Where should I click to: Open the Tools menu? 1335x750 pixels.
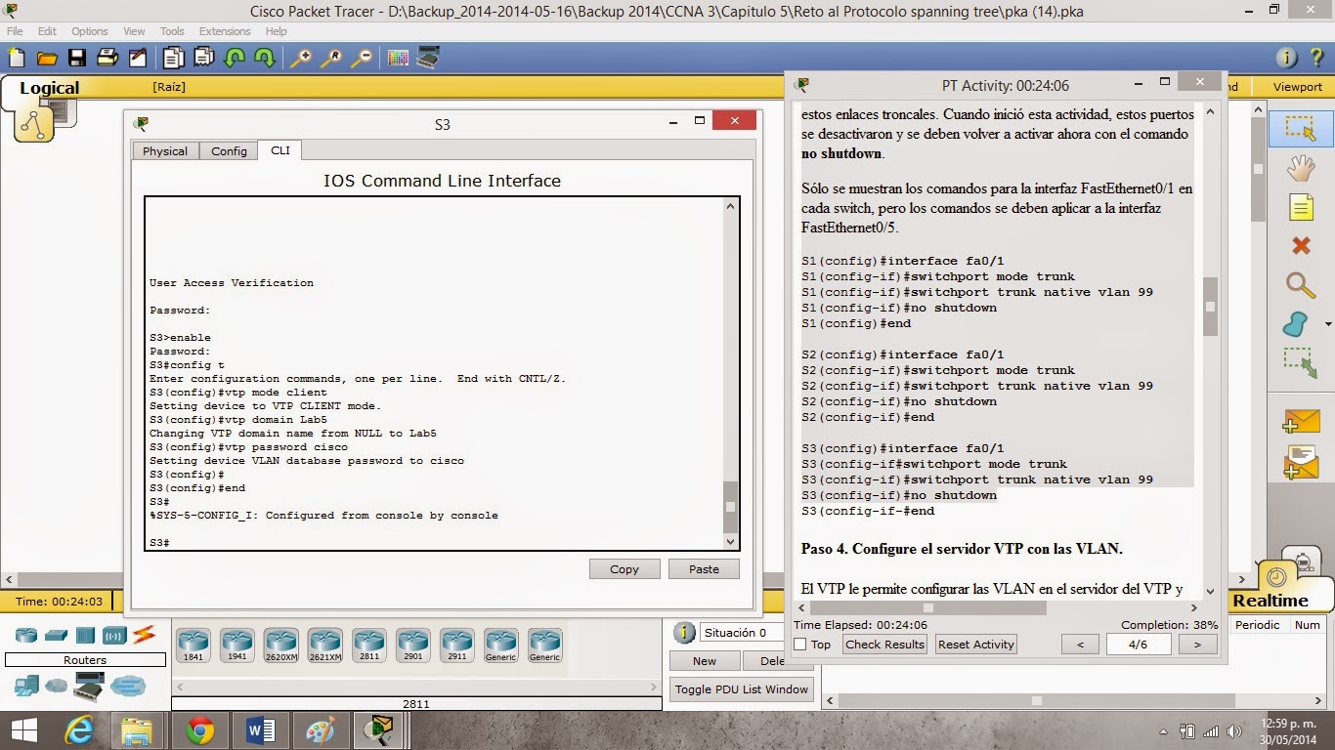(172, 31)
